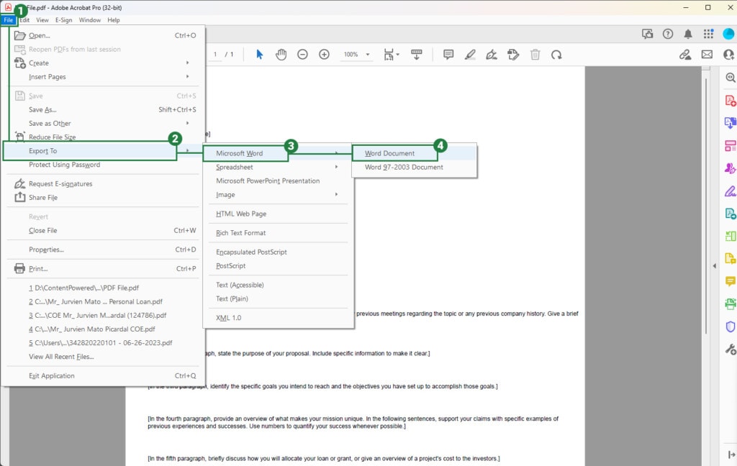The image size is (737, 466).
Task: Open the help question mark icon
Action: (x=668, y=34)
